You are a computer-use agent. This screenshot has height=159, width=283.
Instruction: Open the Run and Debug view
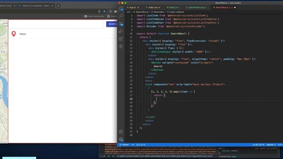(121, 31)
